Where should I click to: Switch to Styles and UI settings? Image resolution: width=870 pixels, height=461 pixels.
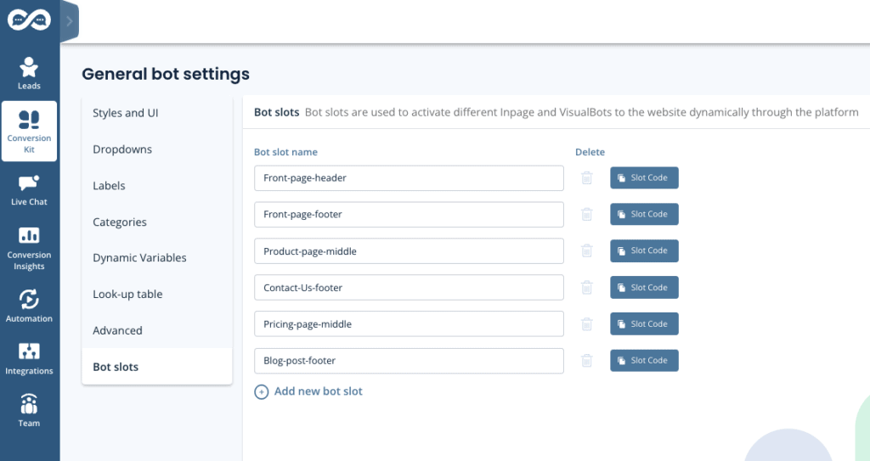coord(126,113)
